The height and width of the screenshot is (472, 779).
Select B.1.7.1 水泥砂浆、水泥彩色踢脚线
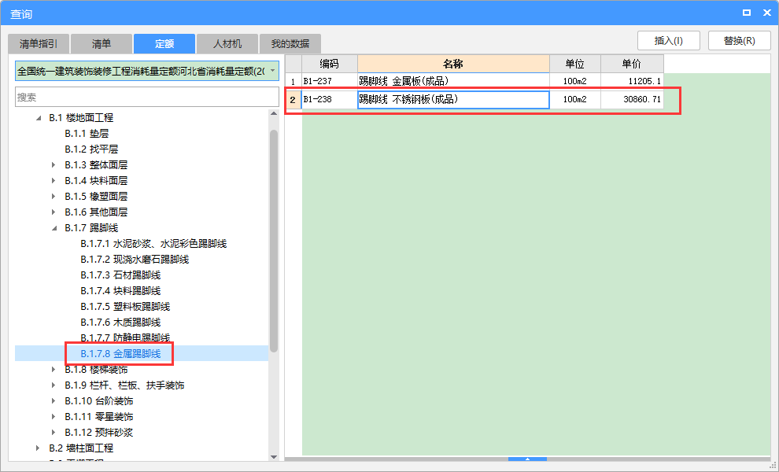[x=153, y=244]
